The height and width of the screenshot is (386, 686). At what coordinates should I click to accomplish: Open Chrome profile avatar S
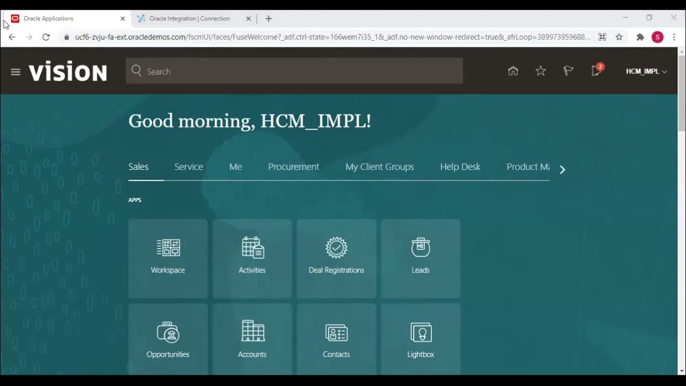pos(658,37)
